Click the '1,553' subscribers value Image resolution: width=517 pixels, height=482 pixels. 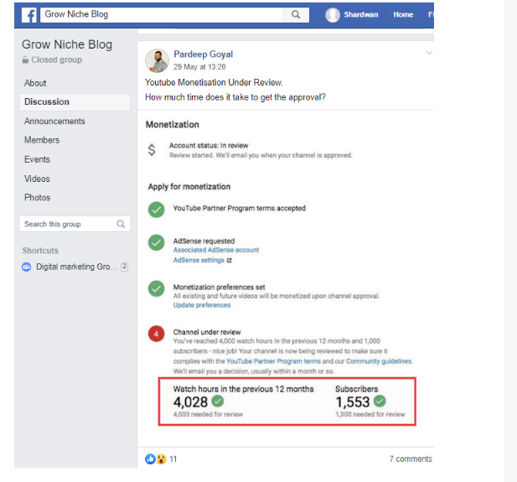(353, 402)
